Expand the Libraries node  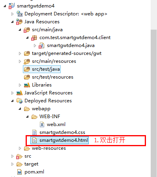tap(20, 85)
